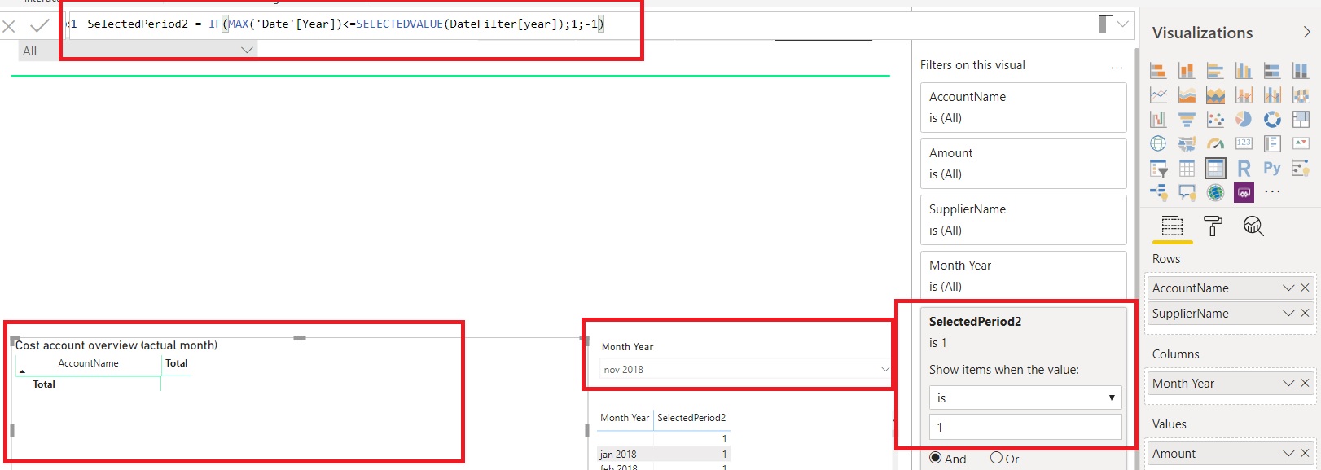The image size is (1321, 470).
Task: Remove Month Year from Columns
Action: [1305, 383]
